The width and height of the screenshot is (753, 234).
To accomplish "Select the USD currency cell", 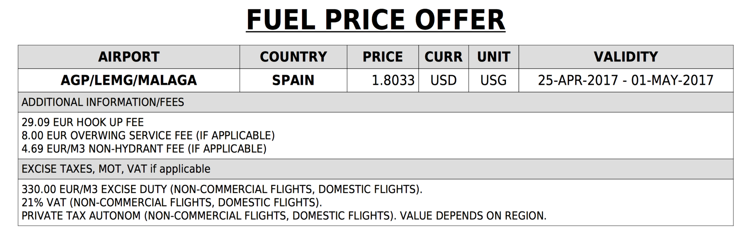I will click(443, 80).
